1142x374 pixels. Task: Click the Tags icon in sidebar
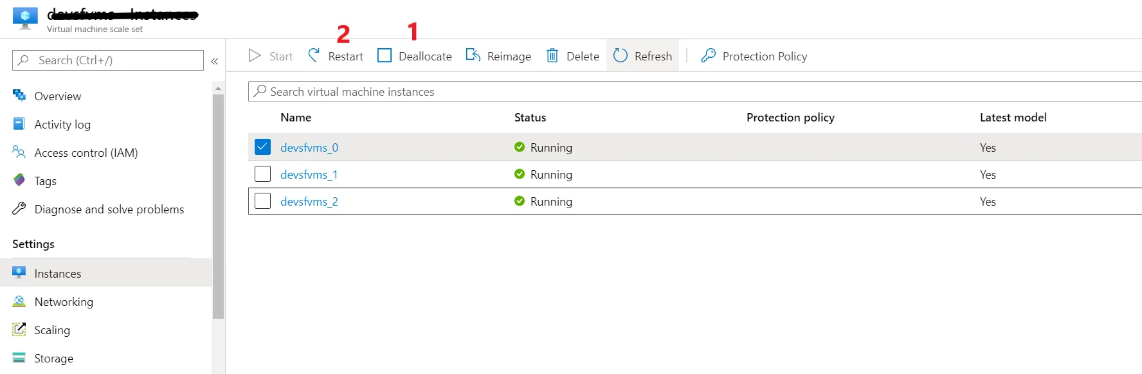pos(19,181)
